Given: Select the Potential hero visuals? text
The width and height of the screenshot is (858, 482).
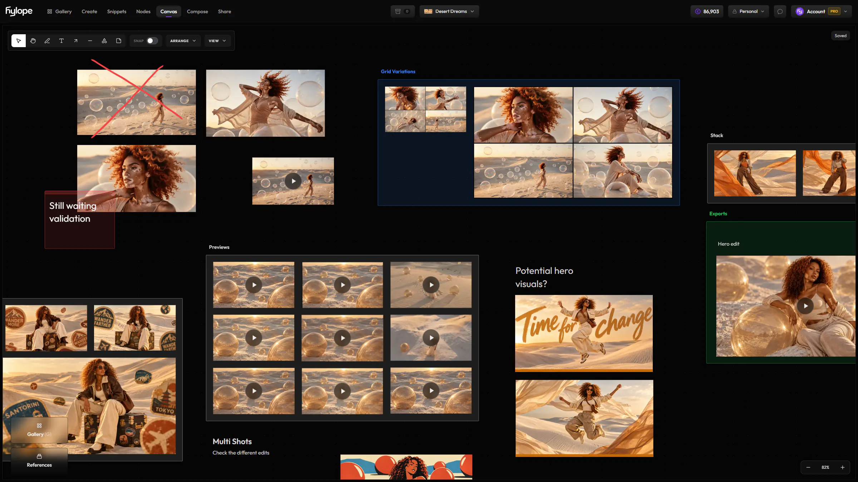Looking at the screenshot, I should [544, 277].
